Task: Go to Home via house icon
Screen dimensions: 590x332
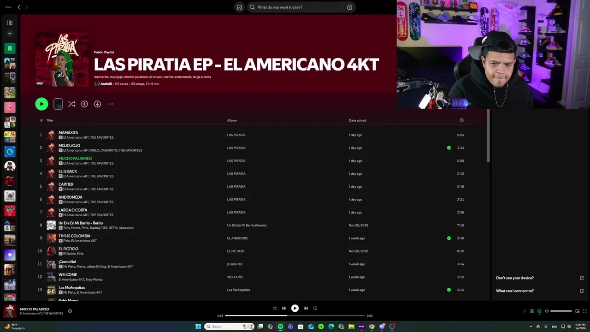Action: pos(239,7)
